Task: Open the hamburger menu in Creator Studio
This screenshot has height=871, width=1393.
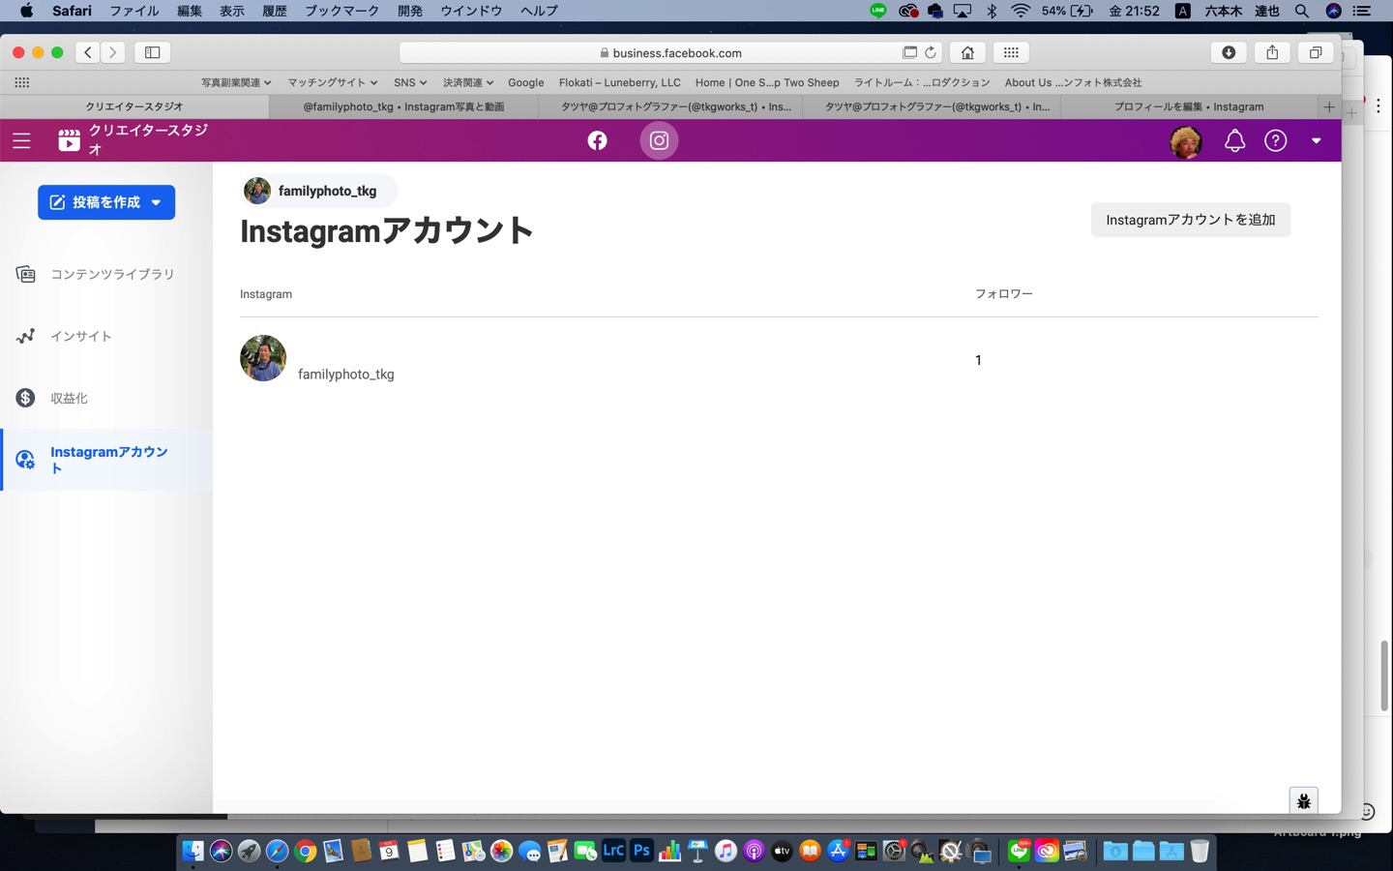Action: point(21,141)
